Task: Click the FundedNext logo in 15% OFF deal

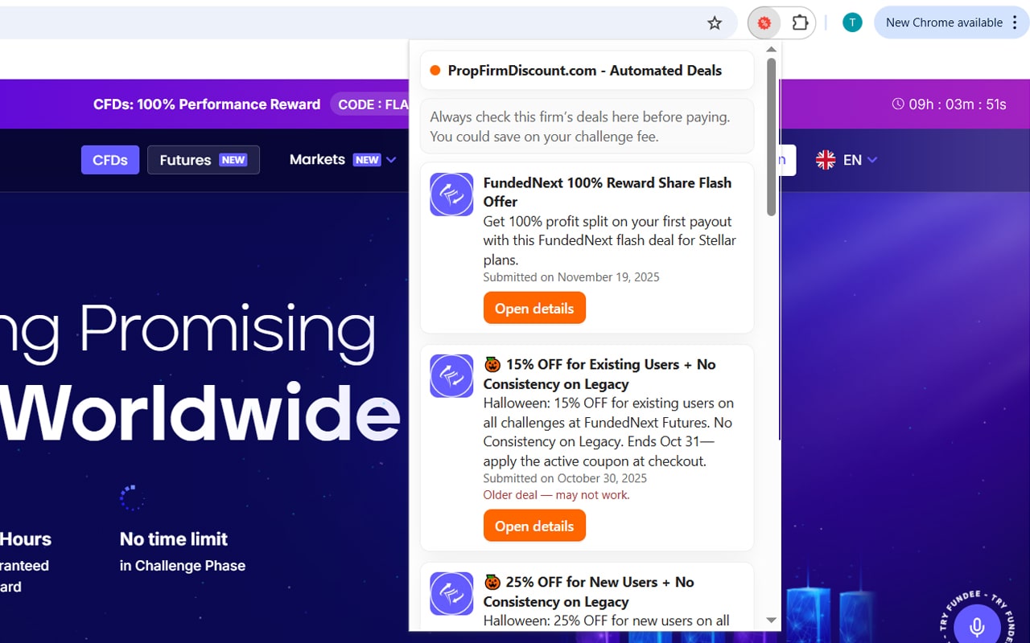Action: [x=451, y=376]
